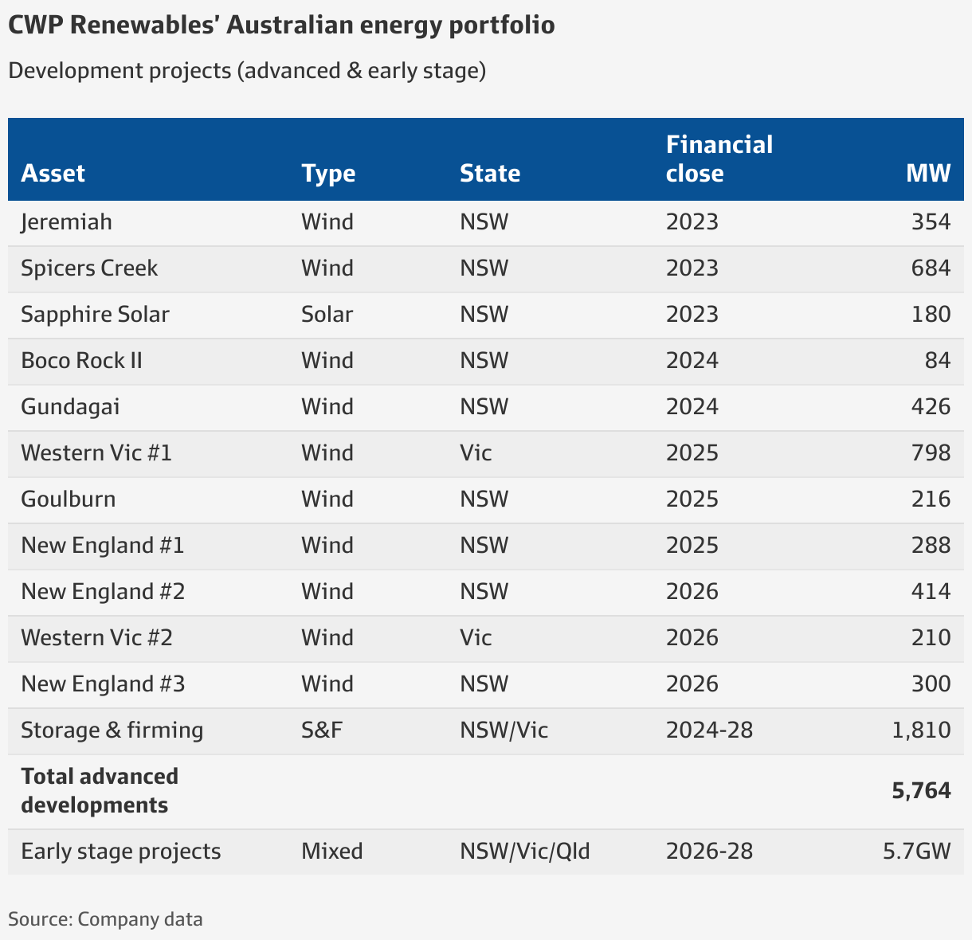Click the 354 MW value for Jeremiah
972x940 pixels.
point(931,221)
